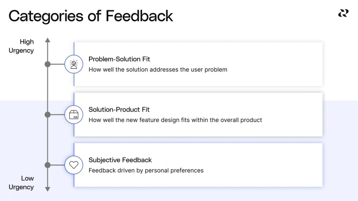Select the axis dot beside Solution-Product Fit
Image resolution: width=358 pixels, height=201 pixels.
[48, 115]
